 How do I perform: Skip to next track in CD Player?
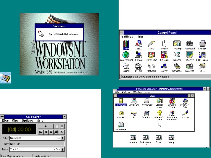pos(57,132)
